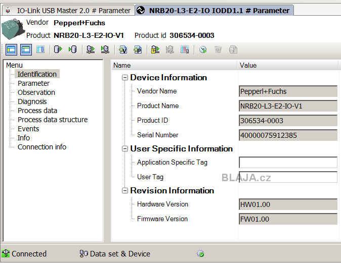Viewport: 341px width, 263px height.
Task: Click the Application Specific Tag input field
Action: coord(288,163)
